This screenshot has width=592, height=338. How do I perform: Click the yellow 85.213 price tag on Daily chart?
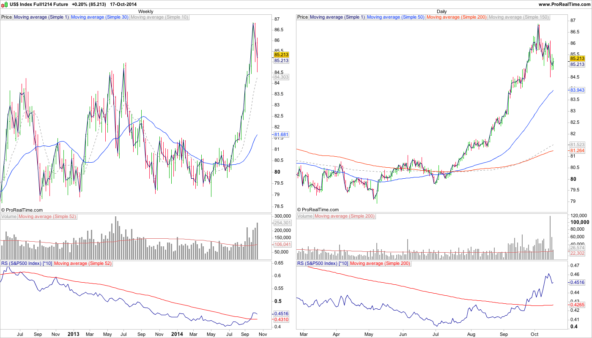[x=577, y=58]
